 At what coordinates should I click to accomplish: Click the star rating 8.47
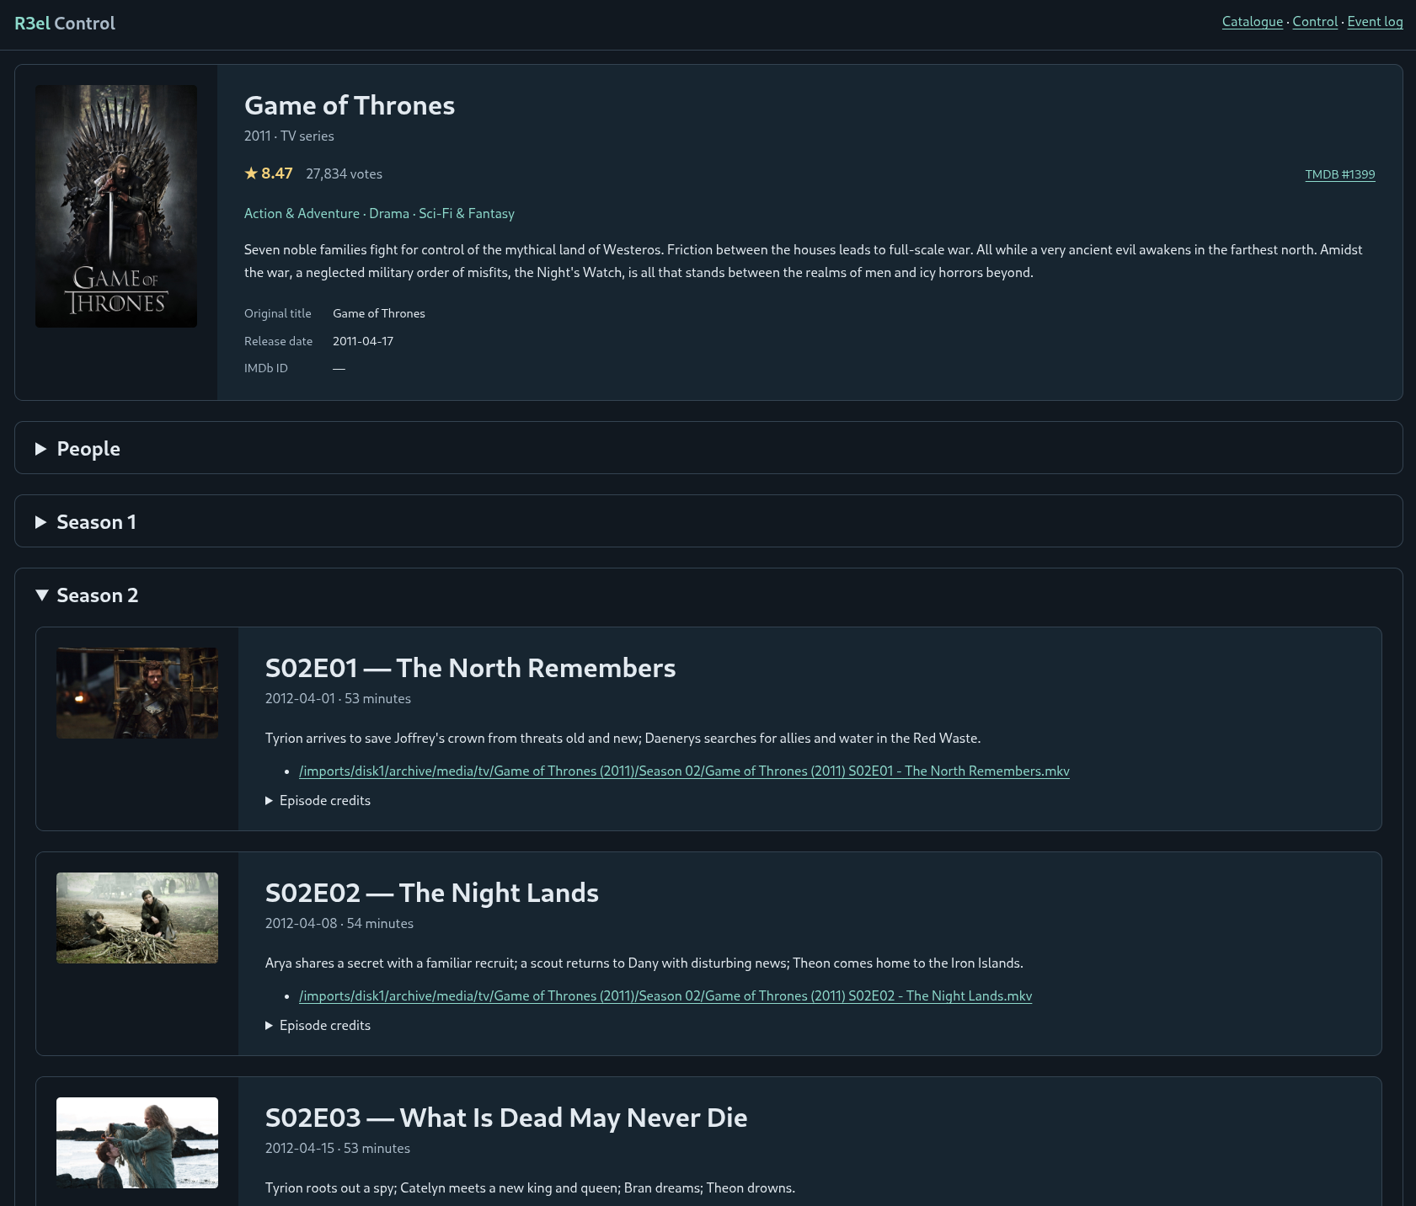tap(269, 173)
